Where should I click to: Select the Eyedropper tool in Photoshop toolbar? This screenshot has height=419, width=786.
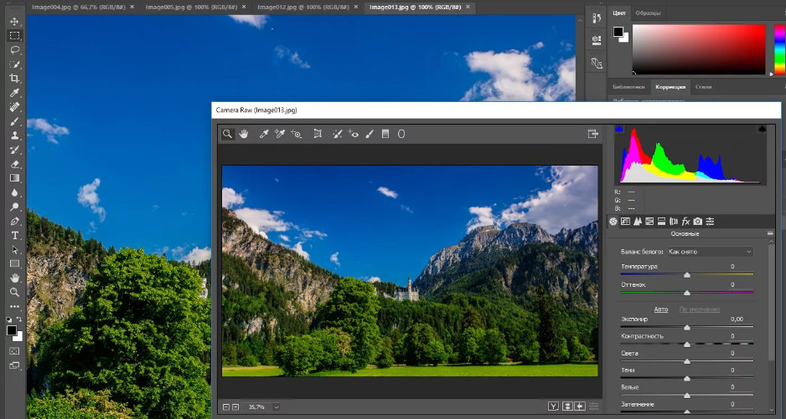[x=14, y=93]
